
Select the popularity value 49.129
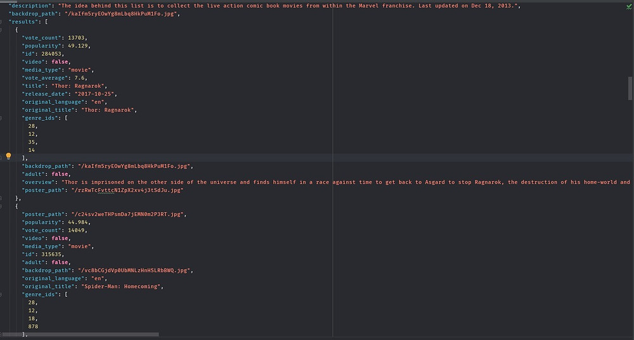click(77, 46)
